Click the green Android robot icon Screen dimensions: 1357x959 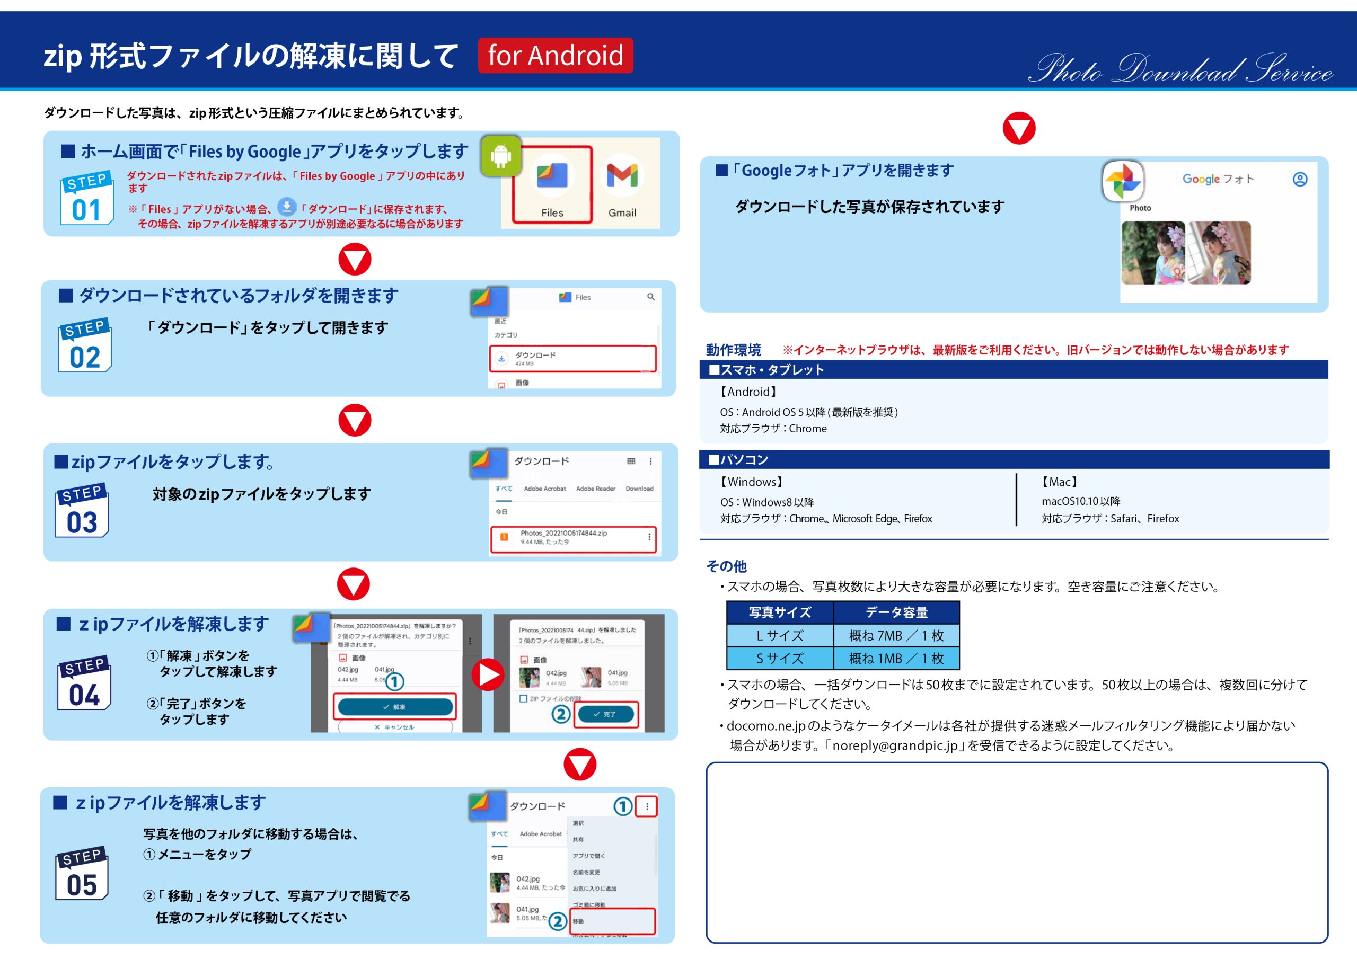(500, 156)
